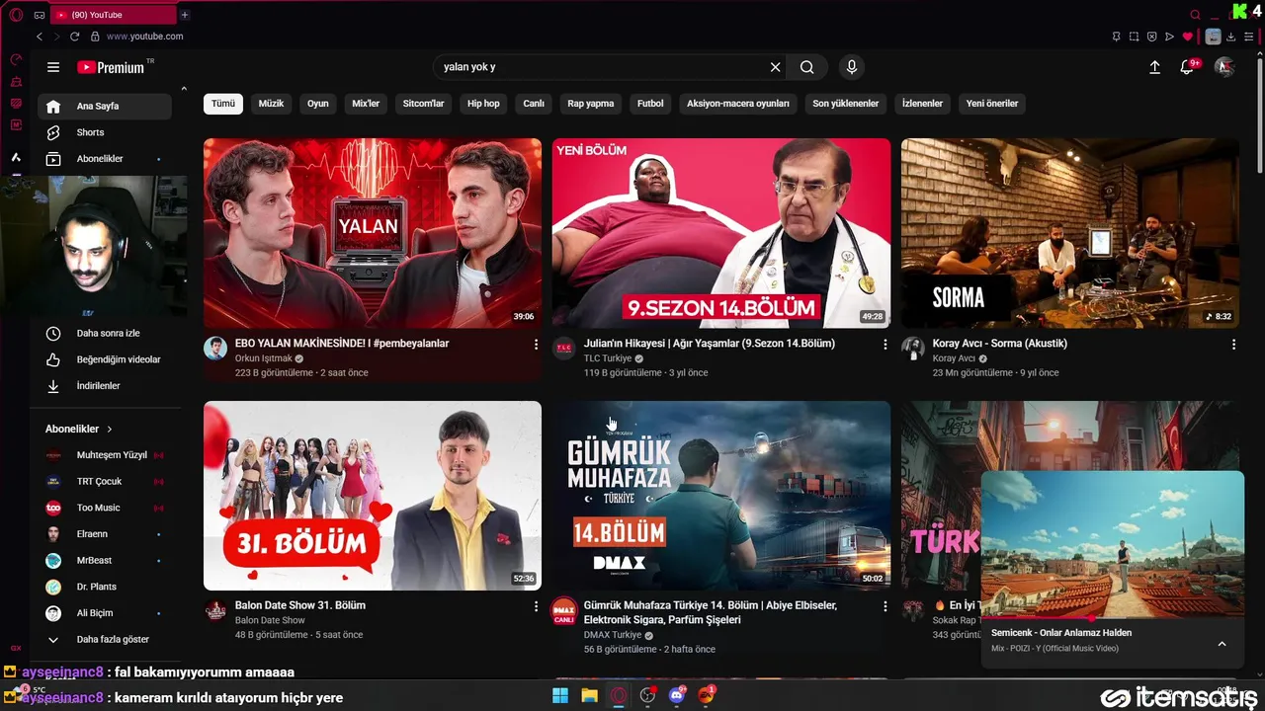This screenshot has height=711, width=1265.
Task: Click the address bar www.youtube.com
Action: [144, 37]
